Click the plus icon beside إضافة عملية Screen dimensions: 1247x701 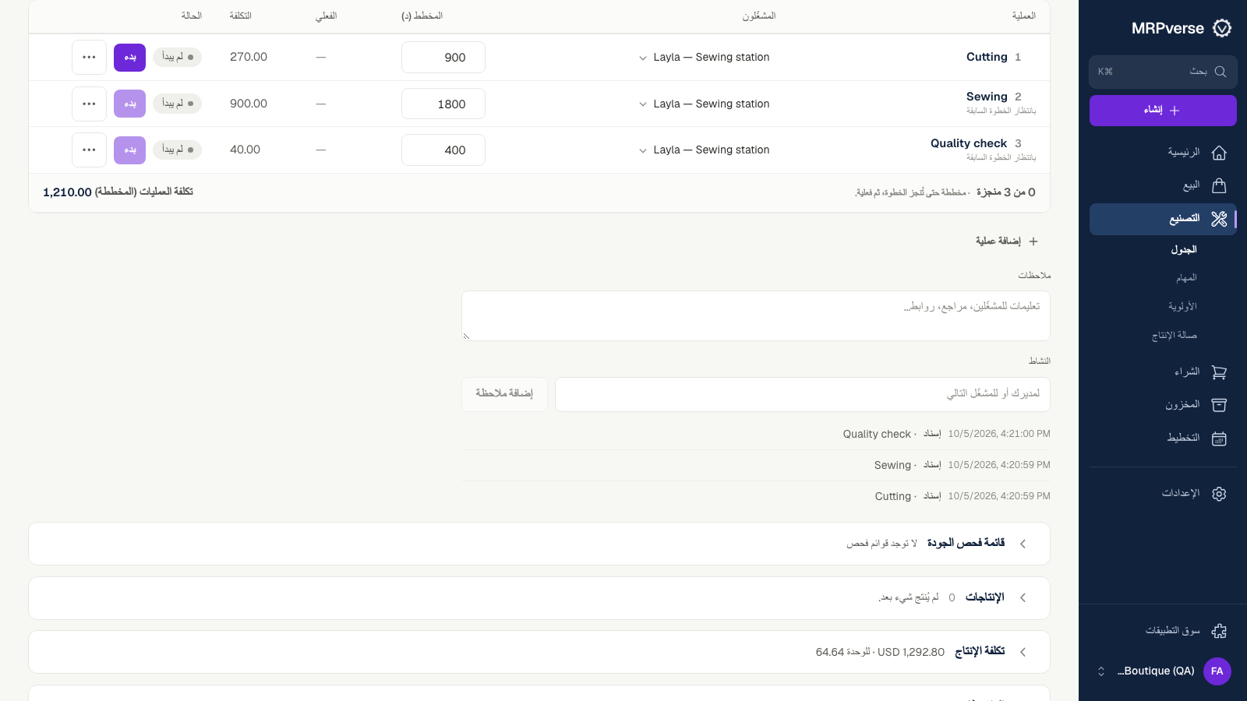tap(1033, 241)
